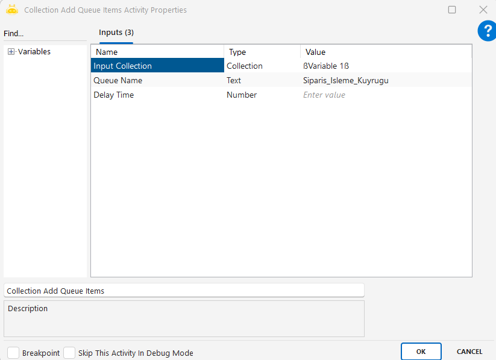
Task: Click the yellow robot app icon in title bar
Action: pyautogui.click(x=11, y=10)
